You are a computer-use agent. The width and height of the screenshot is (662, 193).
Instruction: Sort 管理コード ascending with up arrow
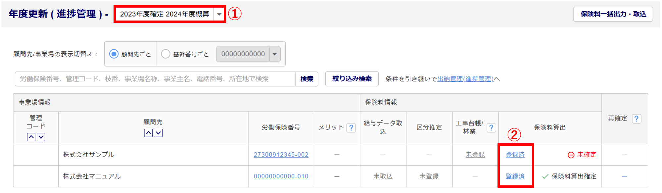[x=31, y=137]
